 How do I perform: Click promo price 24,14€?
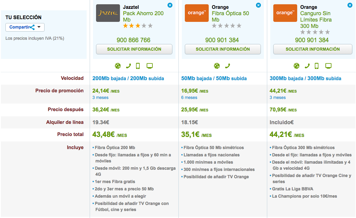[x=106, y=91]
